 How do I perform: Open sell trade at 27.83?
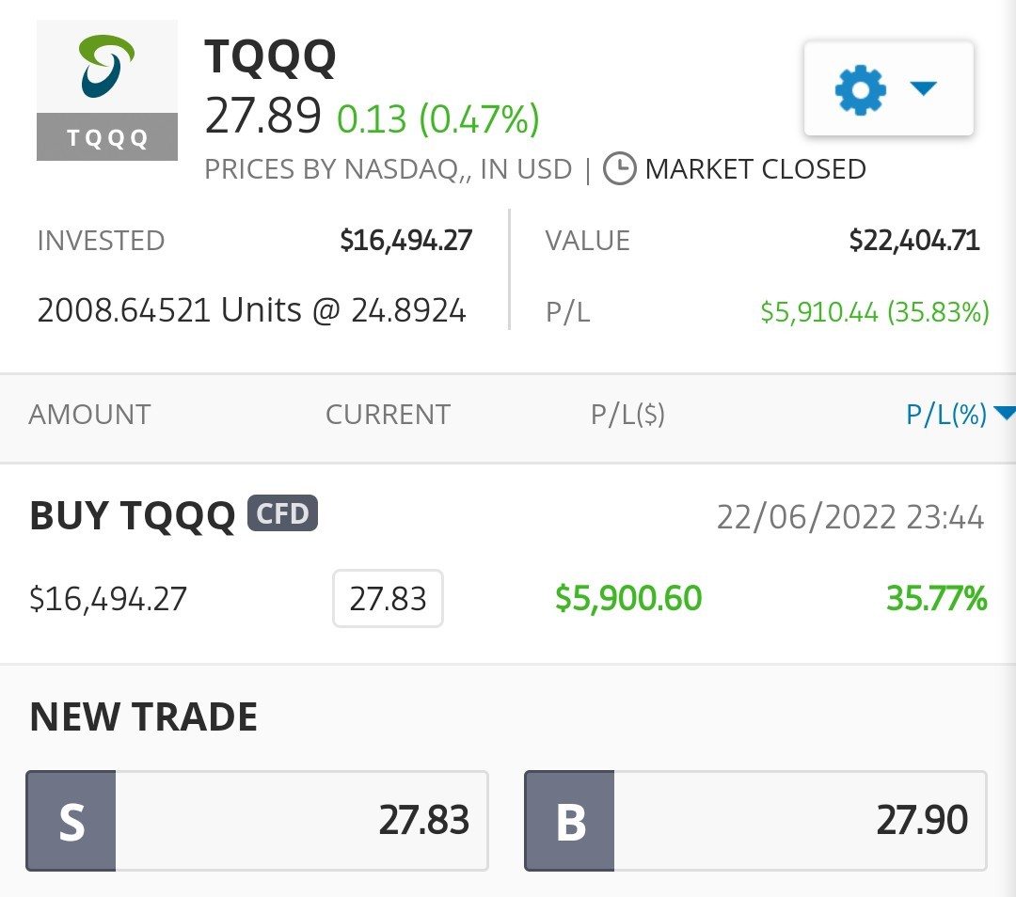(x=257, y=821)
